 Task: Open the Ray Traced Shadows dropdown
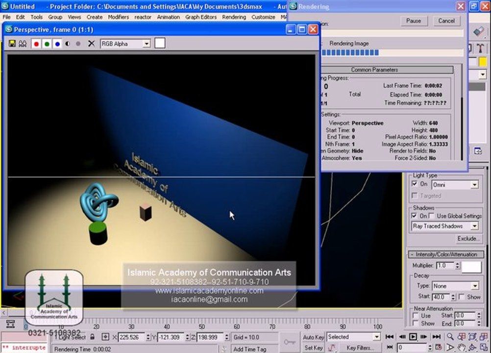pos(474,226)
